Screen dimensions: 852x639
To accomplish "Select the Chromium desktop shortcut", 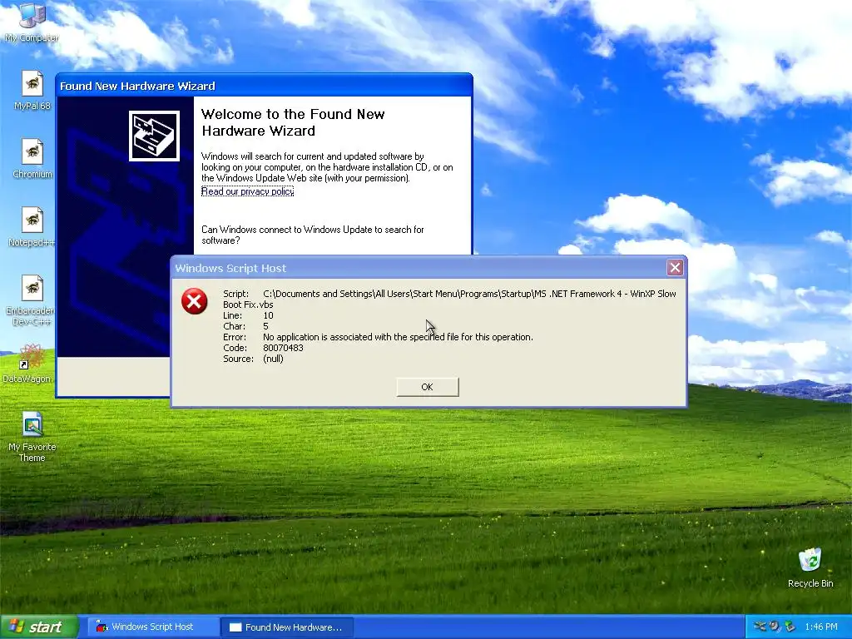I will click(x=32, y=159).
